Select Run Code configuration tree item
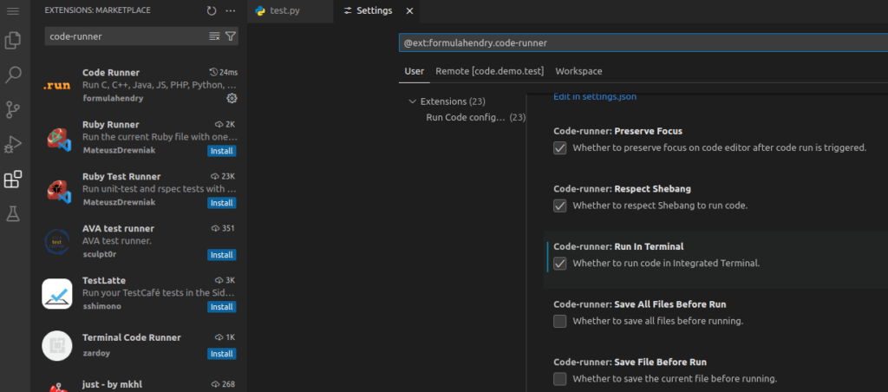The width and height of the screenshot is (888, 392). 466,117
